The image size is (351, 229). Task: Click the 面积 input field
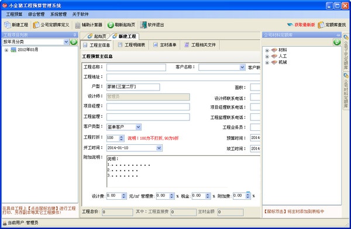[255, 88]
